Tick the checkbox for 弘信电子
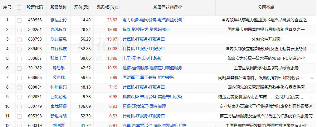The height and width of the screenshot is (127, 317). (19, 59)
